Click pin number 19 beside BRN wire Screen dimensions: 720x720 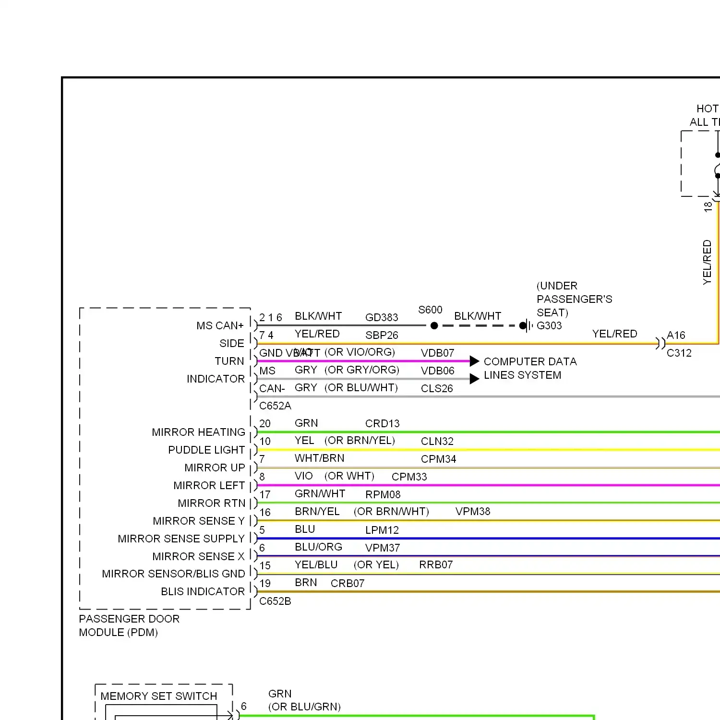click(x=265, y=583)
